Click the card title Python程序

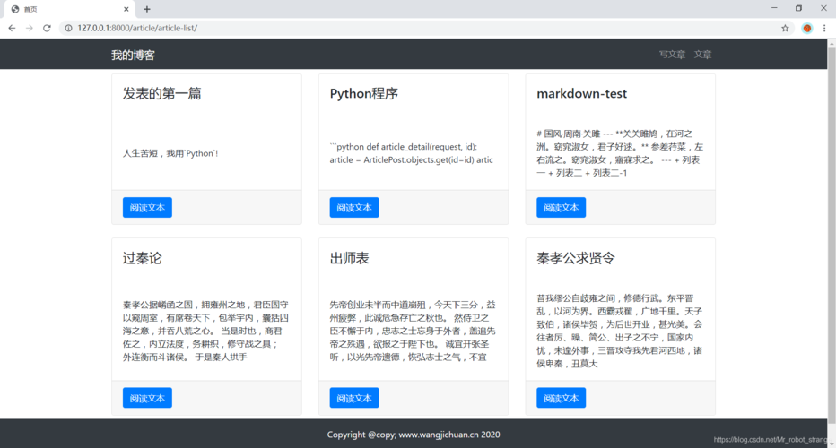[x=363, y=94]
